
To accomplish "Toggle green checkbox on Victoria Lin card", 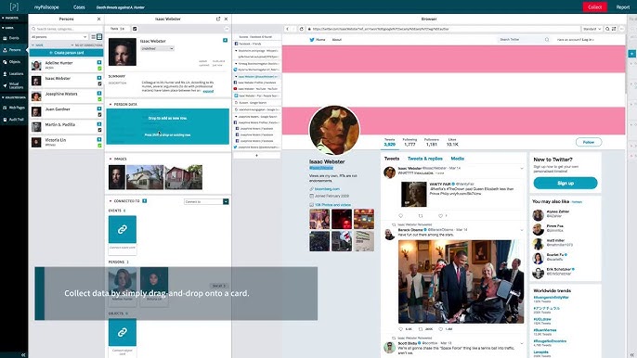I will click(99, 146).
